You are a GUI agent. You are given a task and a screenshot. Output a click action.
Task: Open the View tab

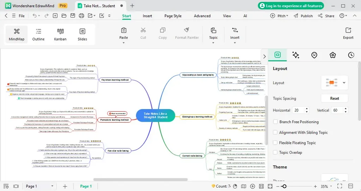227,16
